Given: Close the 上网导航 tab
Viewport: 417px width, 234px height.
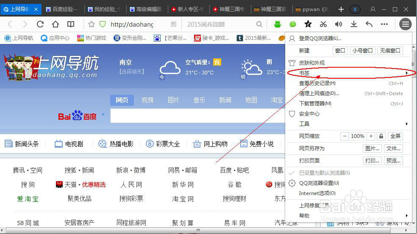Looking at the screenshot, I should point(36,9).
